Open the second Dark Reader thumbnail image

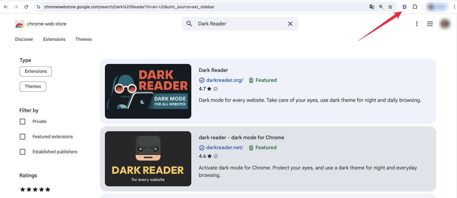pyautogui.click(x=148, y=159)
